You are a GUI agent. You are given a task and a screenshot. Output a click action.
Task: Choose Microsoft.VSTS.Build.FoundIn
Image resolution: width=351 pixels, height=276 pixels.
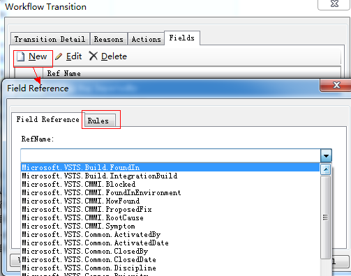click(170, 167)
